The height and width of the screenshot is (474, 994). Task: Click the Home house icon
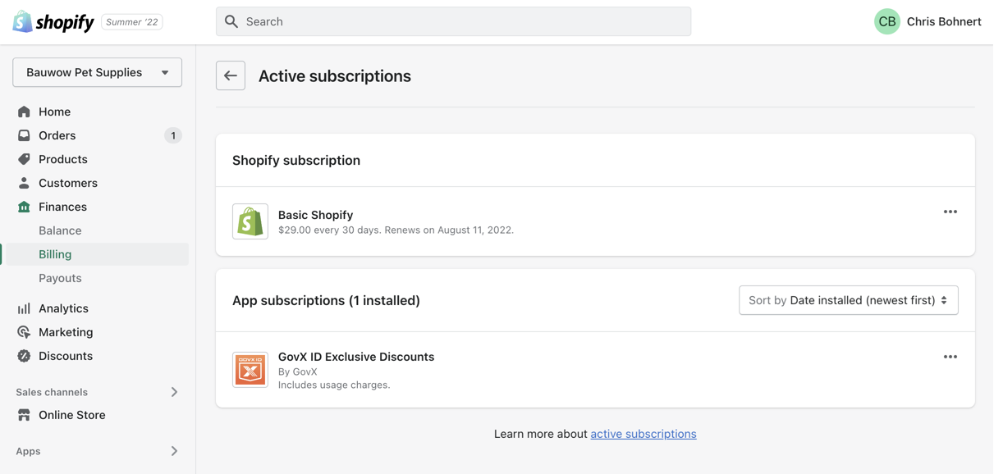tap(24, 112)
